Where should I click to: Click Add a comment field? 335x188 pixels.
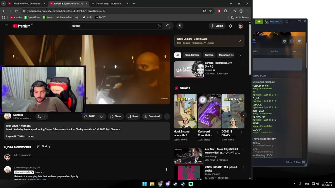[91, 155]
